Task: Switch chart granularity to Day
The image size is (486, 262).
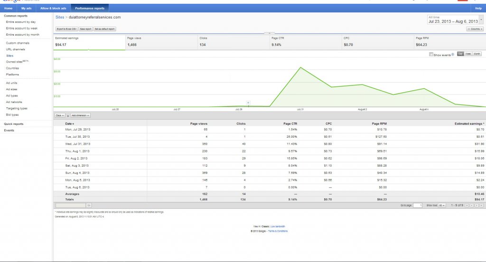Action: [460, 54]
